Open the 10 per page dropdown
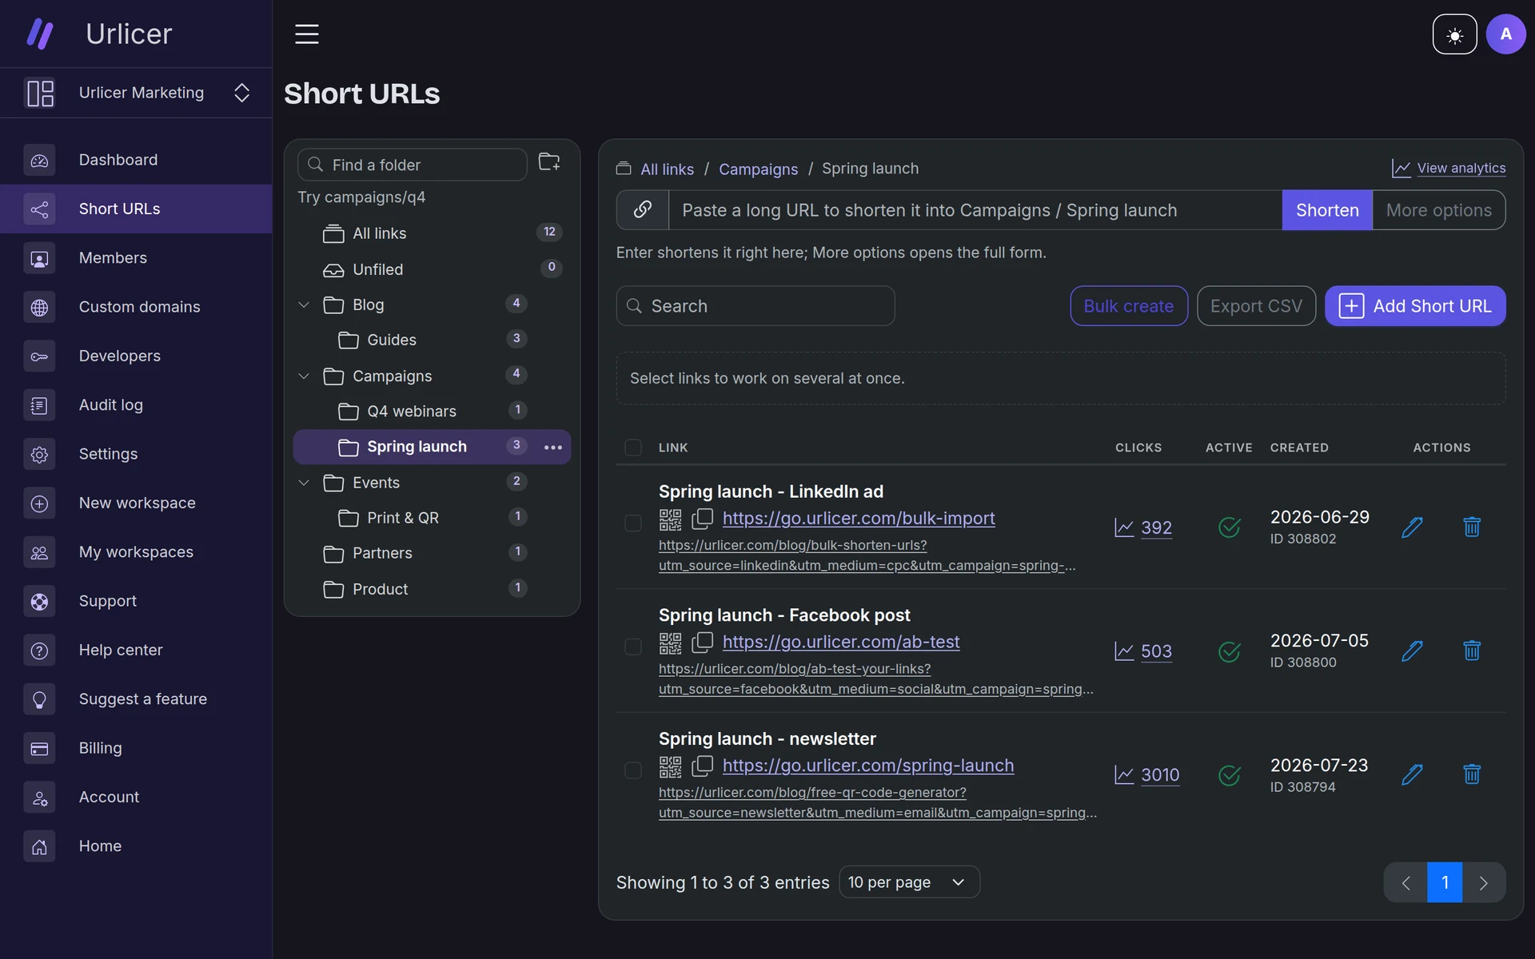This screenshot has width=1535, height=959. (909, 882)
